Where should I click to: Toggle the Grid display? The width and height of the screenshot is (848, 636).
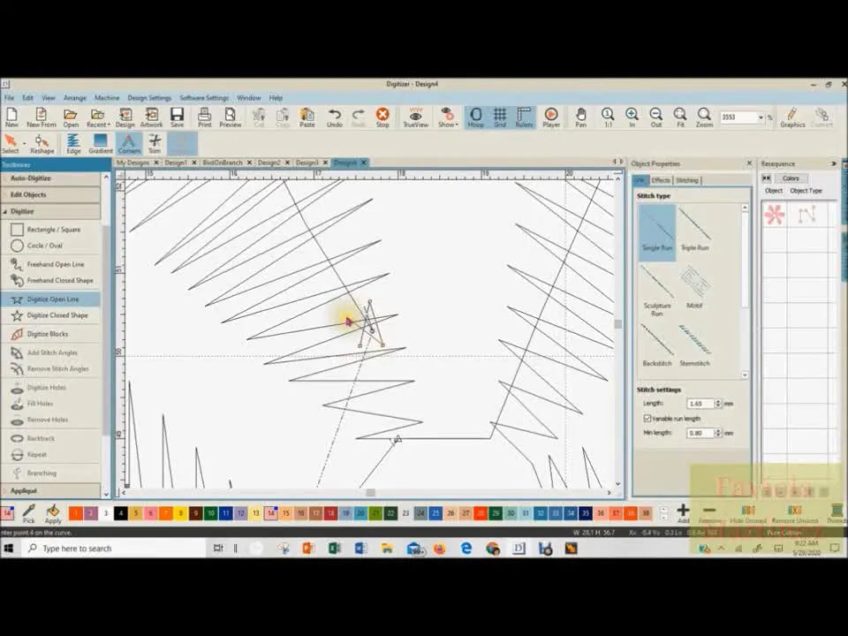(x=499, y=117)
